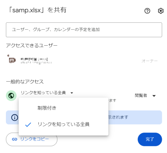Open the help question mark icon
Image resolution: width=167 pixels, height=153 pixels.
click(x=147, y=11)
